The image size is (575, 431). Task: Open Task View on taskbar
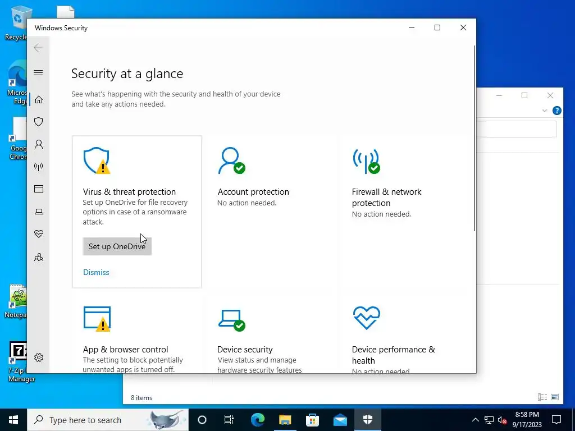[229, 420]
